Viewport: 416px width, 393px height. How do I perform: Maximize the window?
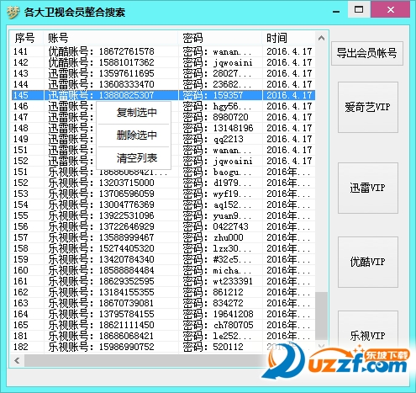359,9
